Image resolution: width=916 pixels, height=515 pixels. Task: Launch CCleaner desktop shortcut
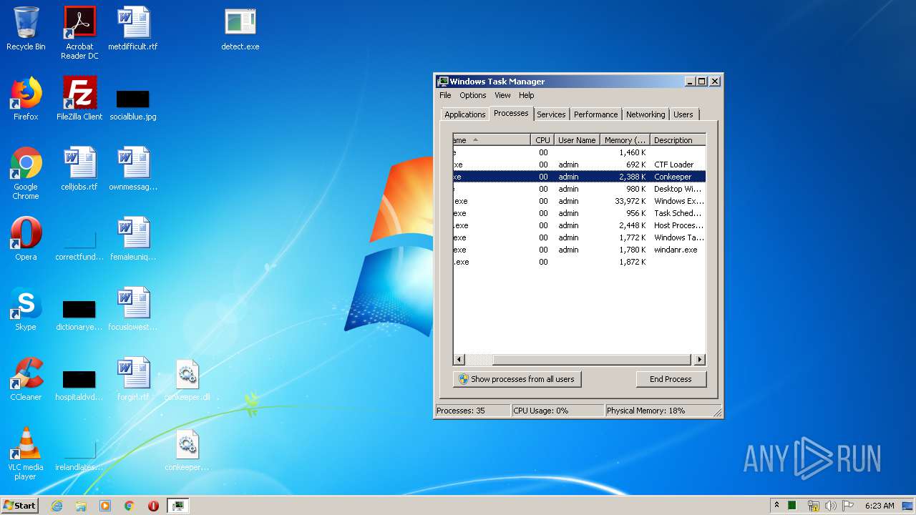26,379
